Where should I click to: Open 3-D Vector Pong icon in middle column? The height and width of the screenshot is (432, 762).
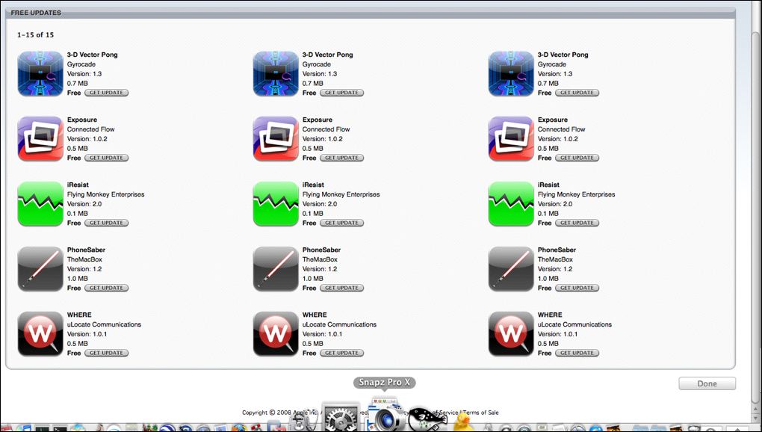pos(276,74)
